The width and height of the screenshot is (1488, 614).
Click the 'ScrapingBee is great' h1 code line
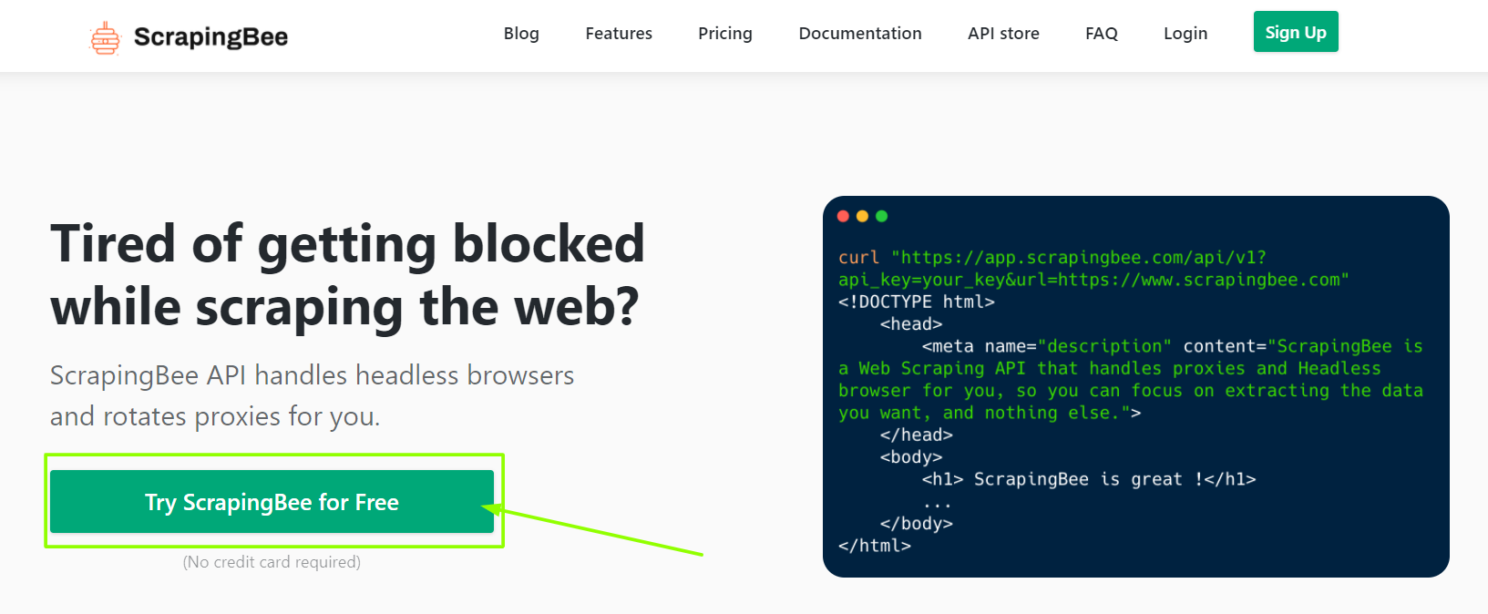click(x=1088, y=479)
